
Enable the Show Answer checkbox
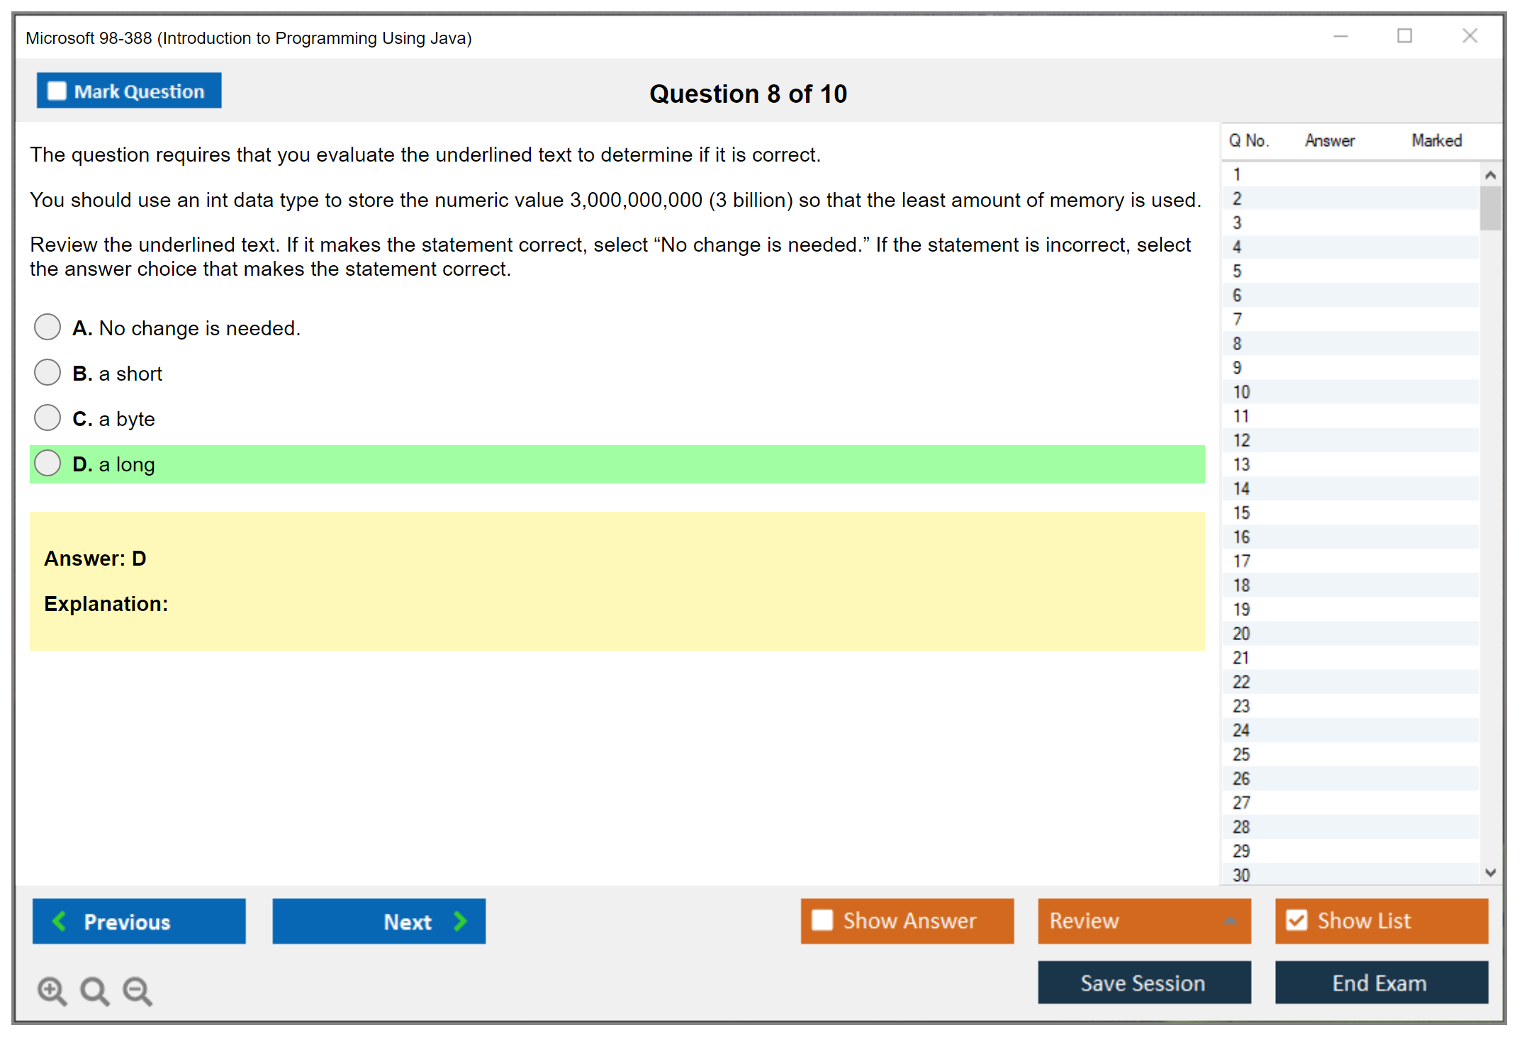pyautogui.click(x=822, y=920)
